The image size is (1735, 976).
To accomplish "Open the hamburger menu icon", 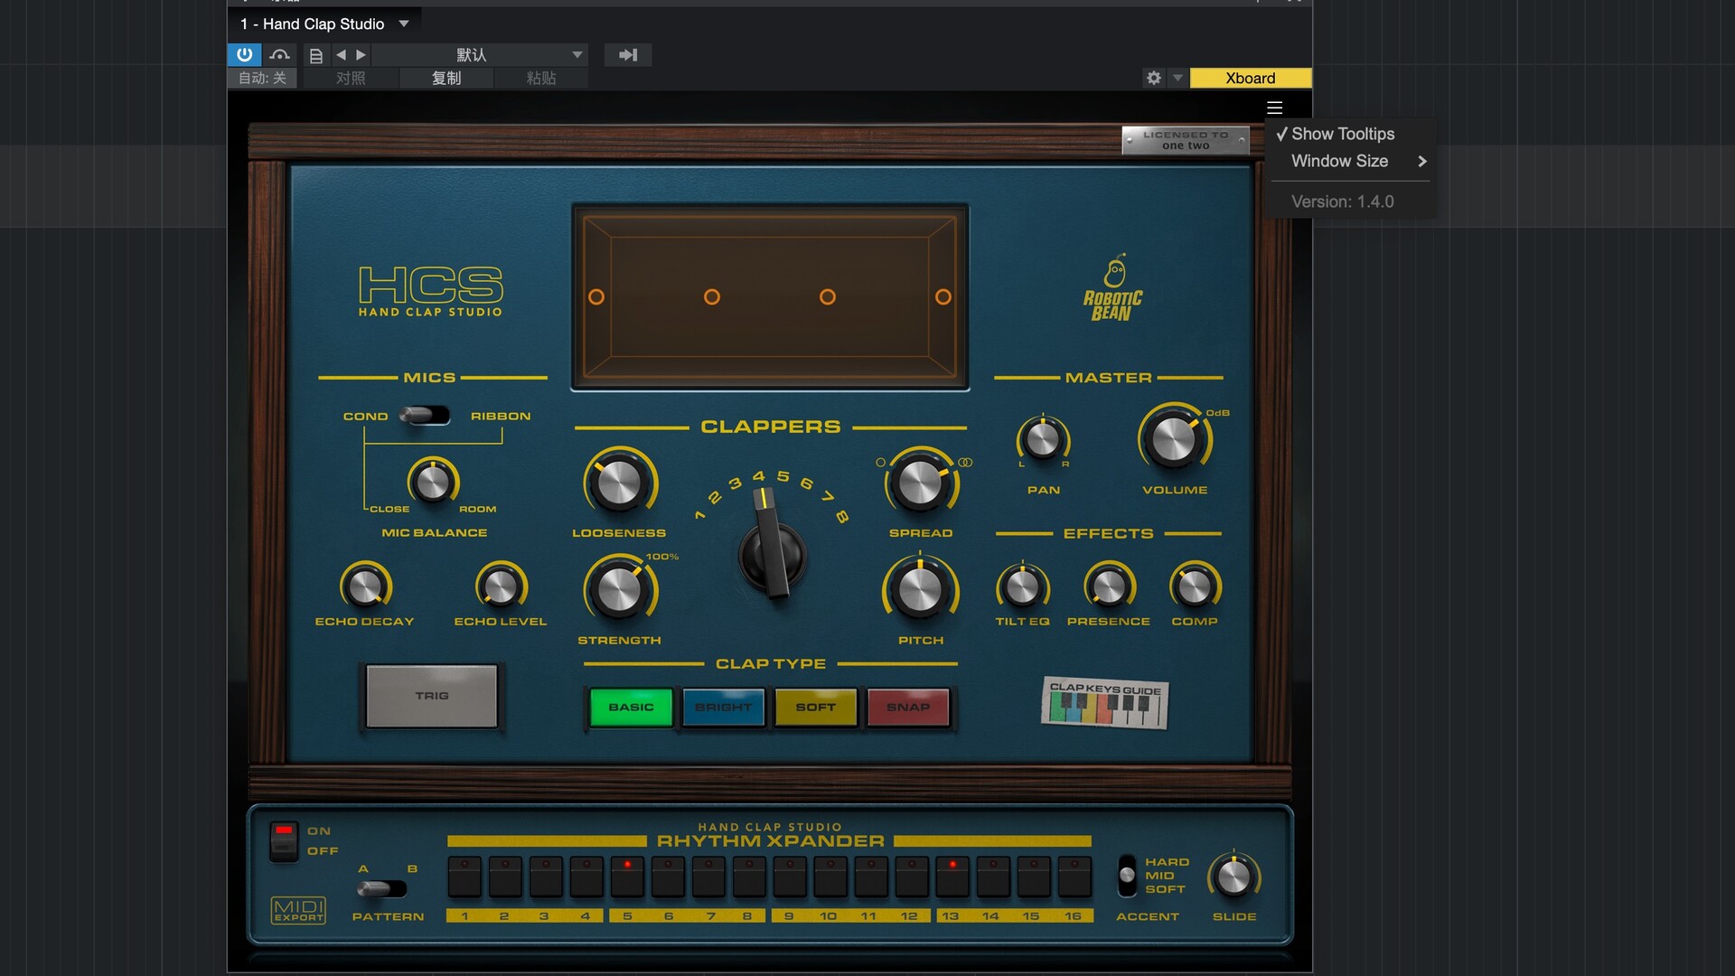I will (1274, 108).
